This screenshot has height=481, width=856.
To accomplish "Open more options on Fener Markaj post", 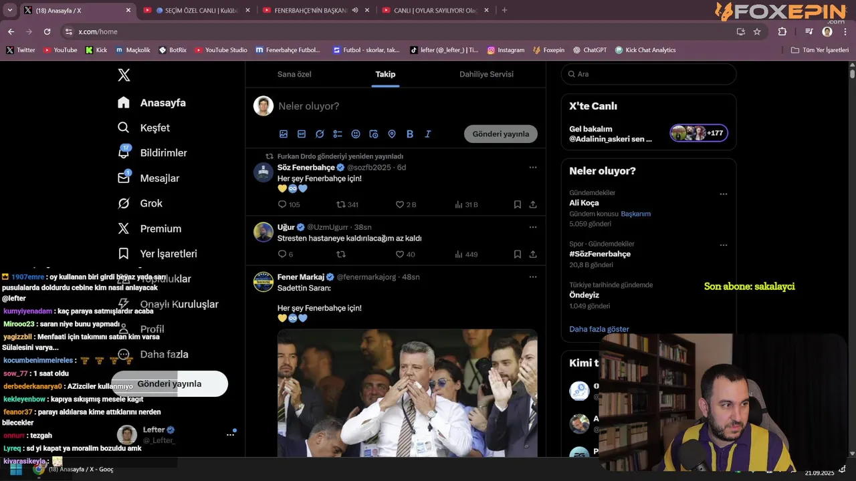I will point(533,277).
